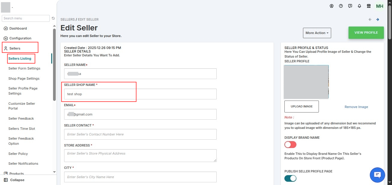392x185 pixels.
Task: Toggle Display Brand Name switch
Action: (x=290, y=145)
